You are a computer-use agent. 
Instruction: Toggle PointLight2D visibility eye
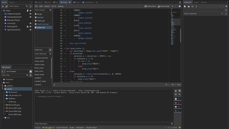pyautogui.click(x=30, y=27)
